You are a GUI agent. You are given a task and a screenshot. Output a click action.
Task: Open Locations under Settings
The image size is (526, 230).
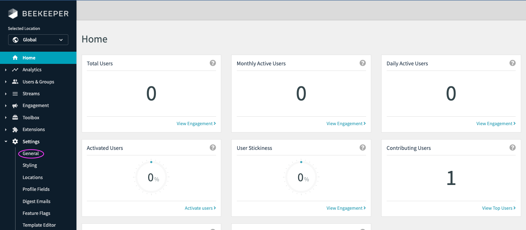(x=33, y=178)
